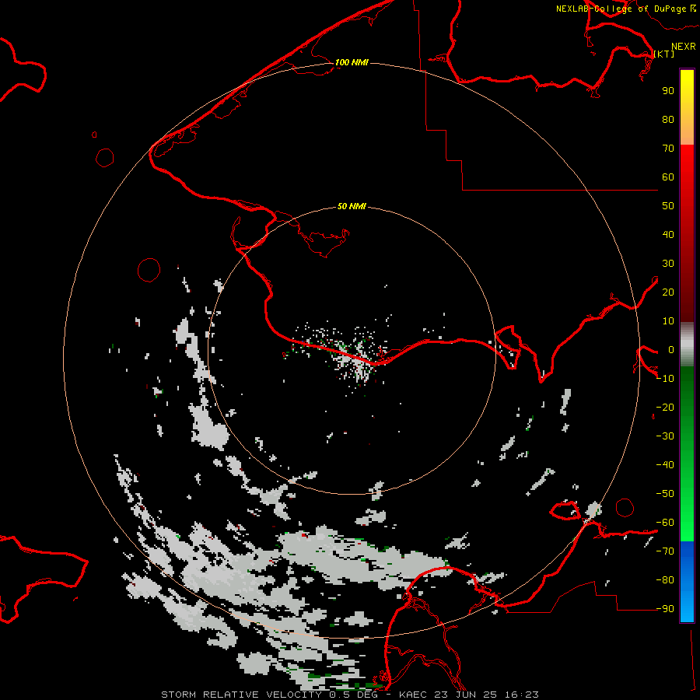Click the KT units label above the scale
This screenshot has width=700, height=700.
pos(664,54)
